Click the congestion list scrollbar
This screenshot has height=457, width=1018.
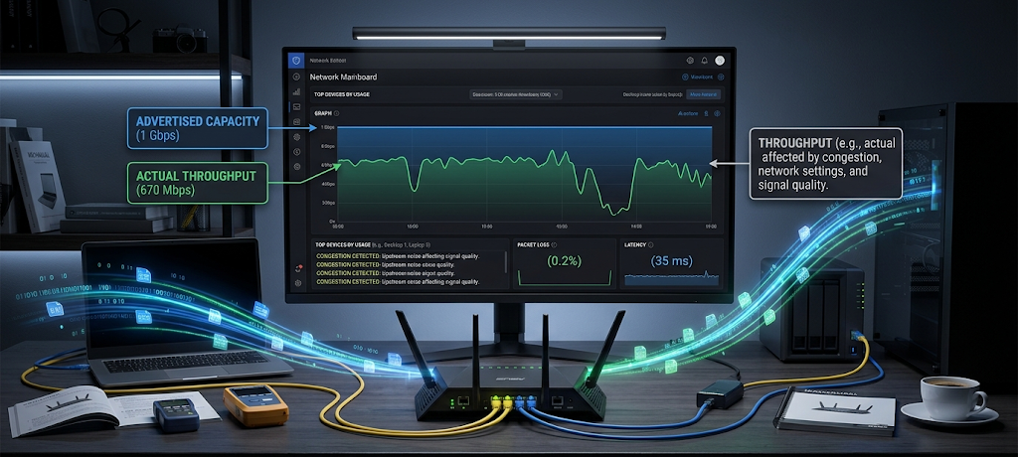506,262
